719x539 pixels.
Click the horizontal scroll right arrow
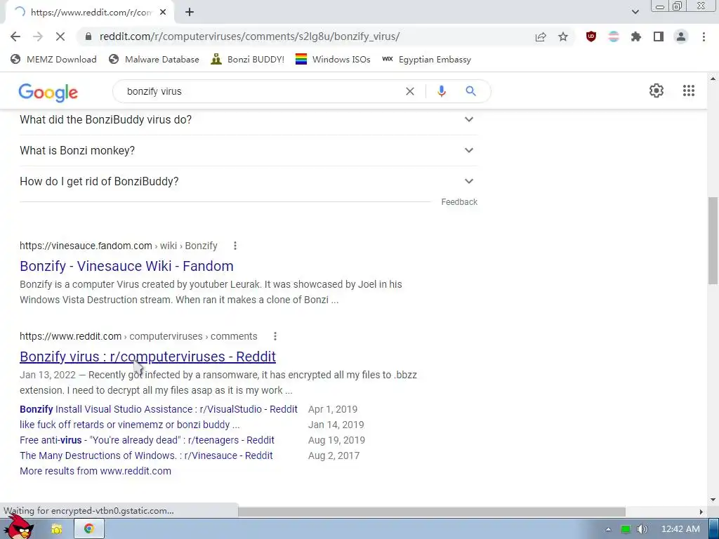701,512
